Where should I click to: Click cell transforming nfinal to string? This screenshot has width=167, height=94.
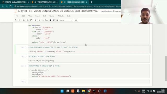(89, 49)
